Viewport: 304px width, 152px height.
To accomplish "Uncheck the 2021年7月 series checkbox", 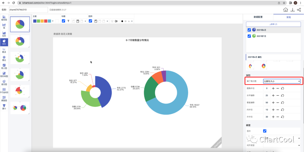I will coord(249,36).
